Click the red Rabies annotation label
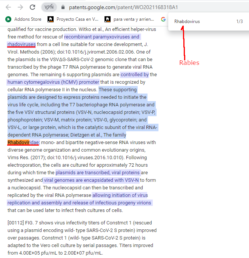Viewport: 249px width, 258px height. coord(189,63)
